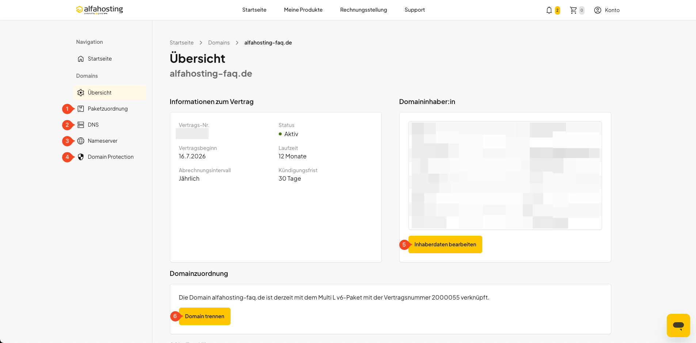Image resolution: width=696 pixels, height=343 pixels.
Task: Click the Informationen zum Vertrag heading
Action: (x=212, y=102)
